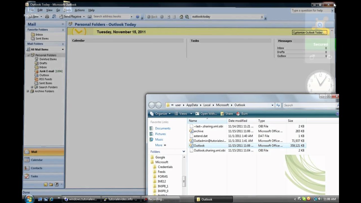Minimize the Outlook navigation pane with chevrons

click(x=63, y=25)
